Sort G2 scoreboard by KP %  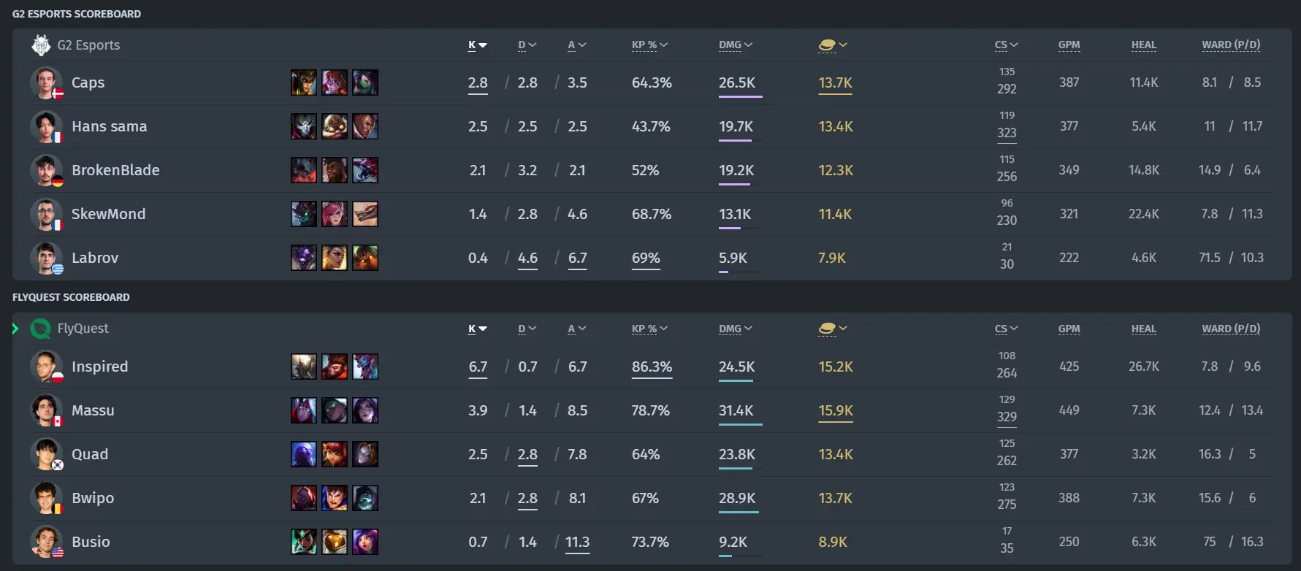(x=649, y=45)
